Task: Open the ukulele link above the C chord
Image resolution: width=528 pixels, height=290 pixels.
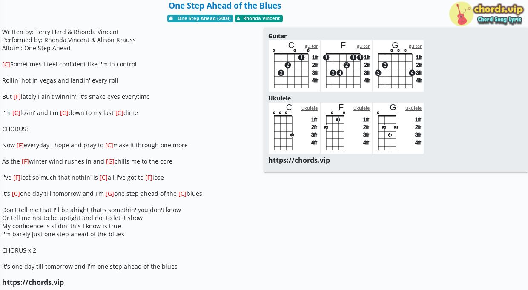Action: 310,108
